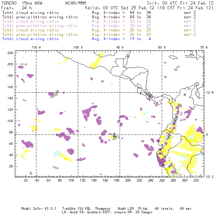Click the 220 tick on the vertical axis
Viewport: 215px width, 215px height.
(10, 53)
